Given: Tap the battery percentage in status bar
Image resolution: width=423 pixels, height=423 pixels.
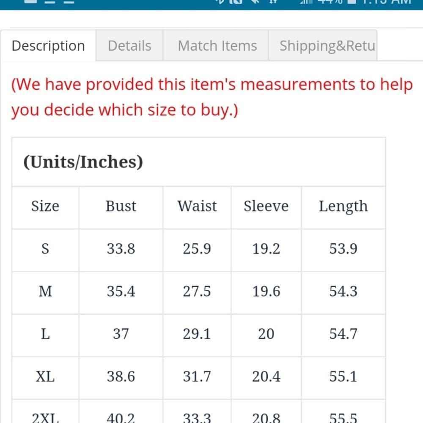Looking at the screenshot, I should click(x=330, y=2).
